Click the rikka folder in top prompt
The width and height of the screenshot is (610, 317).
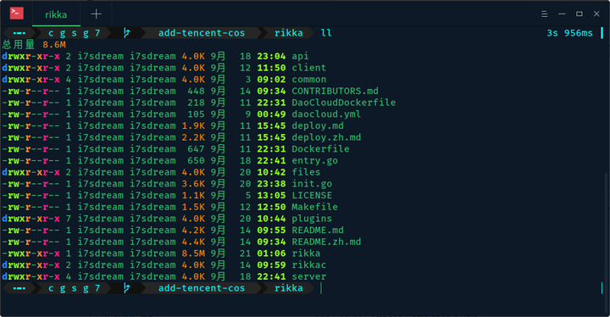point(289,33)
